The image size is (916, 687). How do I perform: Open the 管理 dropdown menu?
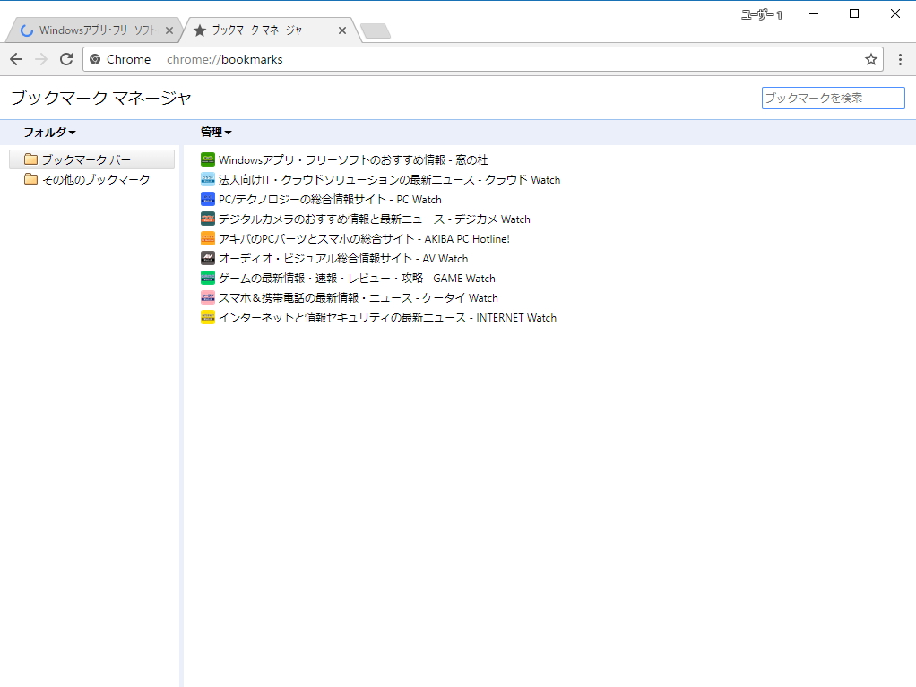point(216,132)
